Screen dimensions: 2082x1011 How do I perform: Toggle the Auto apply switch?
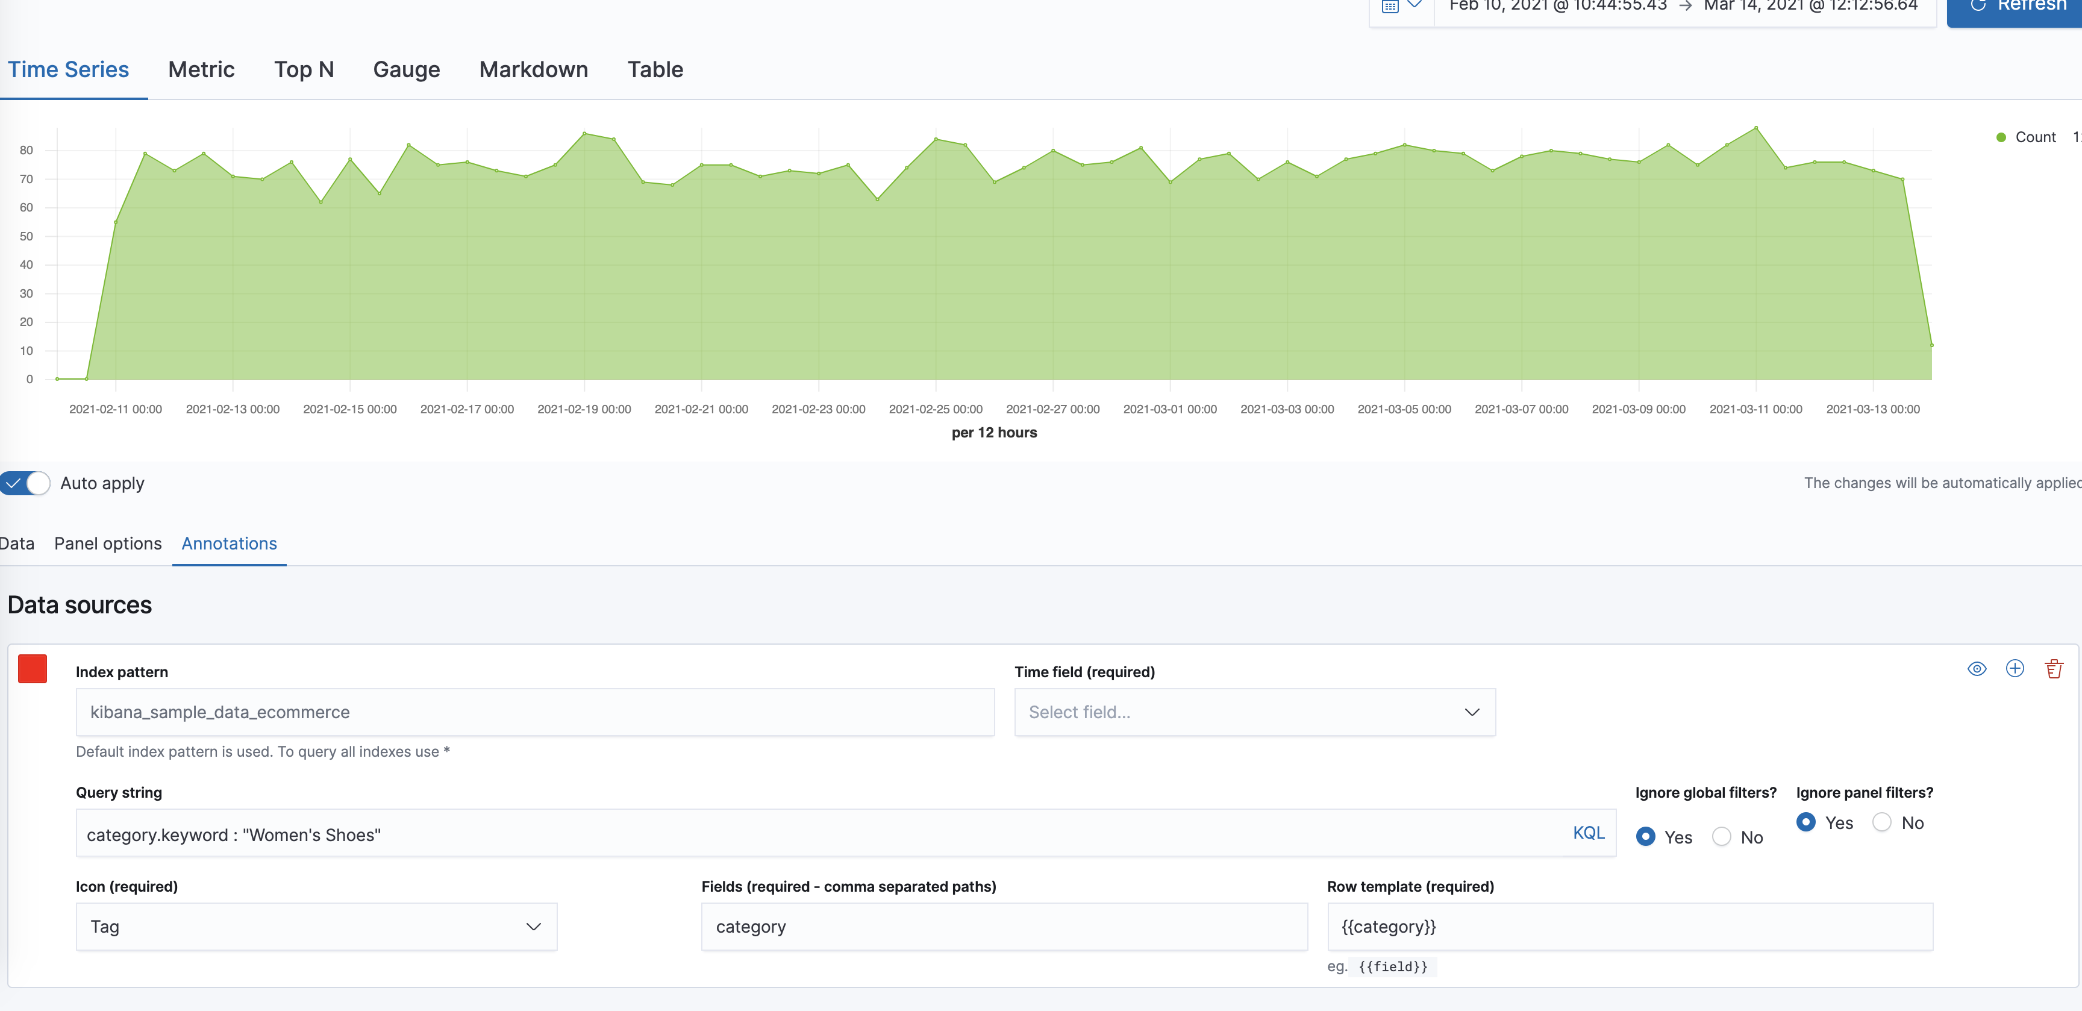click(25, 483)
